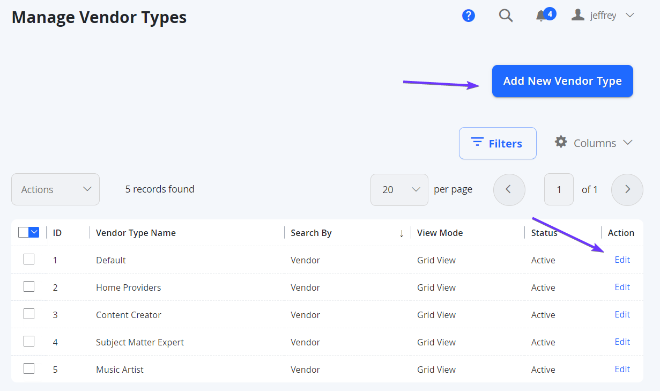Click the Music Artist name cell
This screenshot has width=660, height=391.
[x=120, y=370]
